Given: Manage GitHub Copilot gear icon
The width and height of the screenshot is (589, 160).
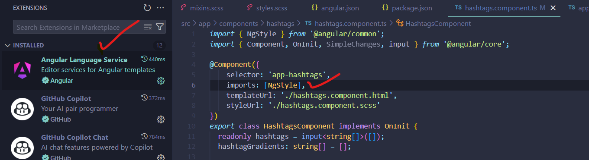Looking at the screenshot, I should coord(161,119).
